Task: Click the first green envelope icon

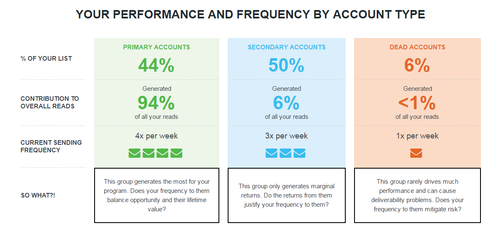Action: coord(134,154)
